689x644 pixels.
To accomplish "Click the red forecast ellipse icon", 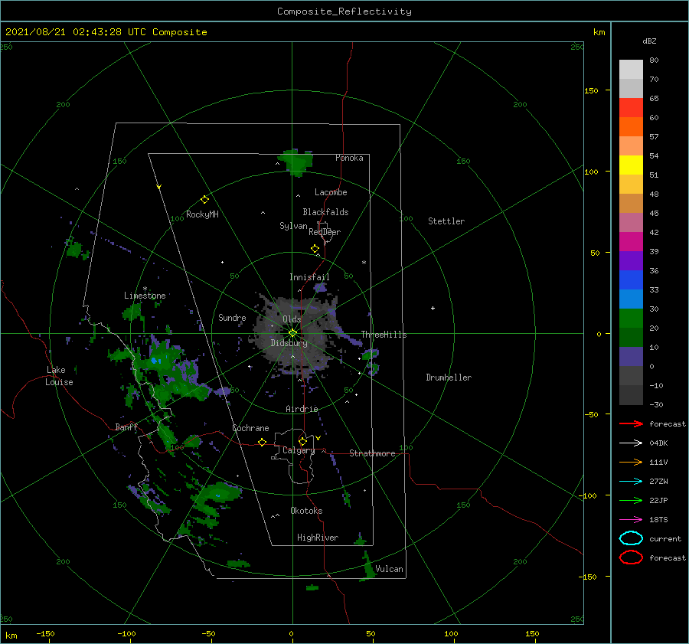I will pyautogui.click(x=631, y=557).
